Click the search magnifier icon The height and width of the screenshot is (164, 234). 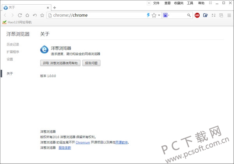(x=189, y=15)
